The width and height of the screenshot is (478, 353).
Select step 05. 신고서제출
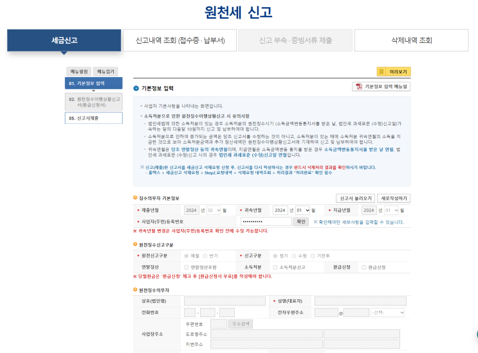point(93,118)
